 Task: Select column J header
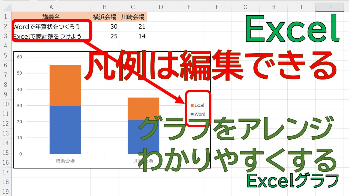329,7
